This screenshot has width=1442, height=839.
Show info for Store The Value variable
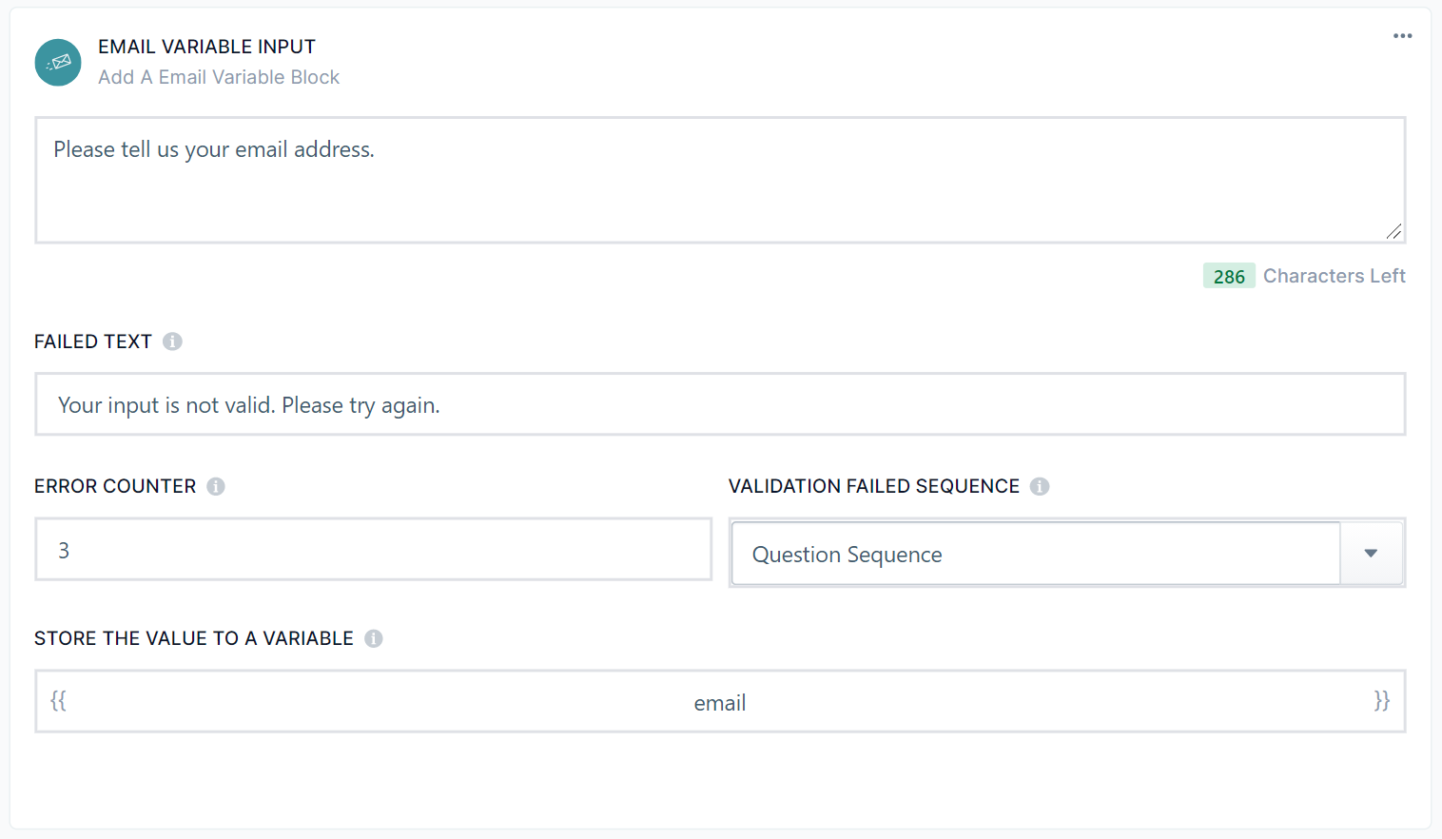tap(374, 638)
